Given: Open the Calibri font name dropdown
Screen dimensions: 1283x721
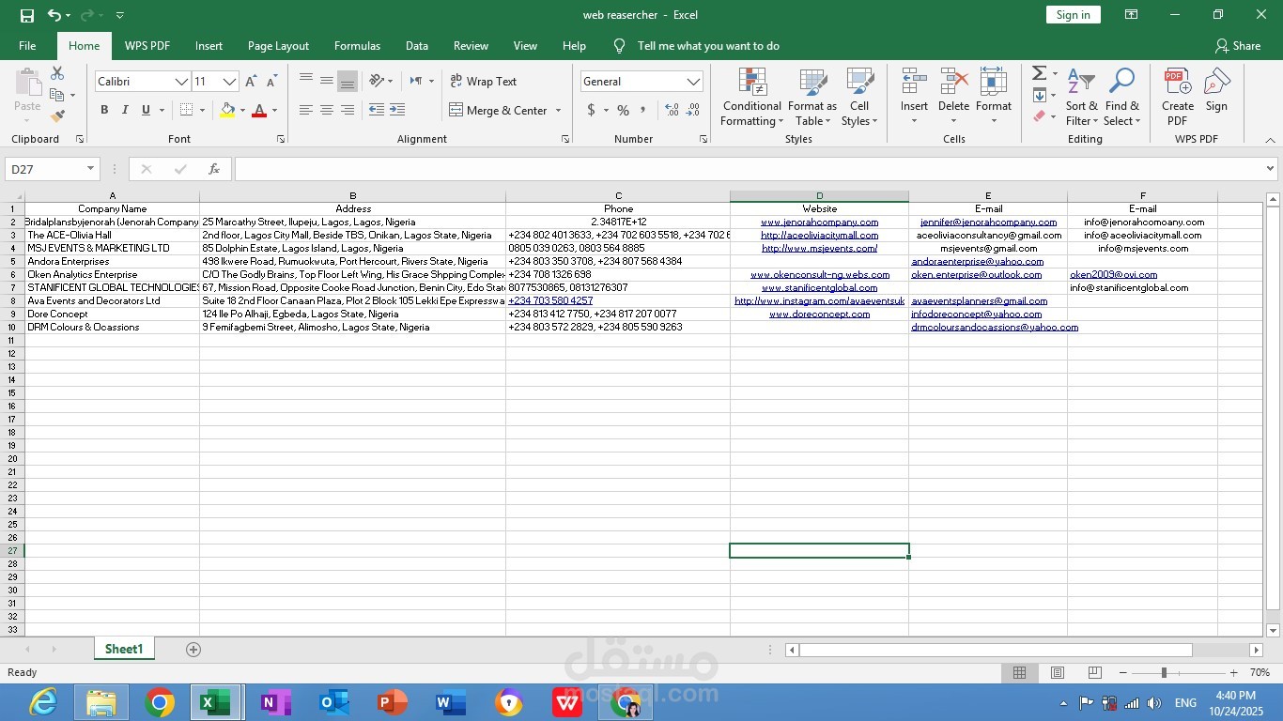Looking at the screenshot, I should pos(181,82).
